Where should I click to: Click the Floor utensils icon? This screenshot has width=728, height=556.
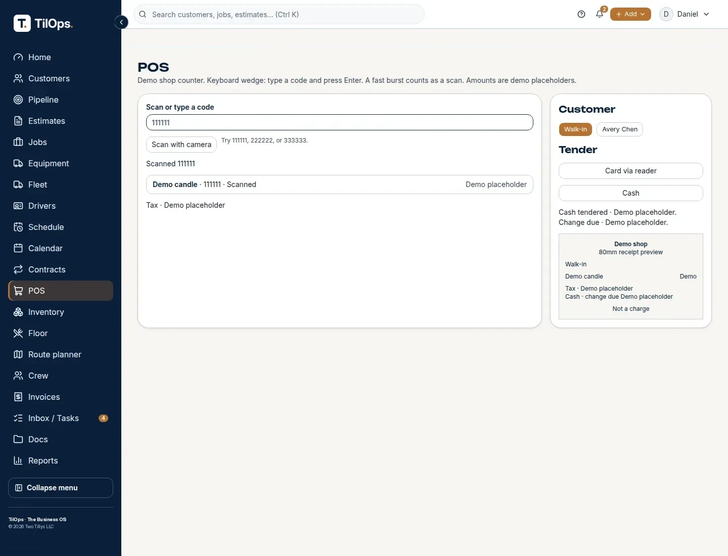point(18,333)
